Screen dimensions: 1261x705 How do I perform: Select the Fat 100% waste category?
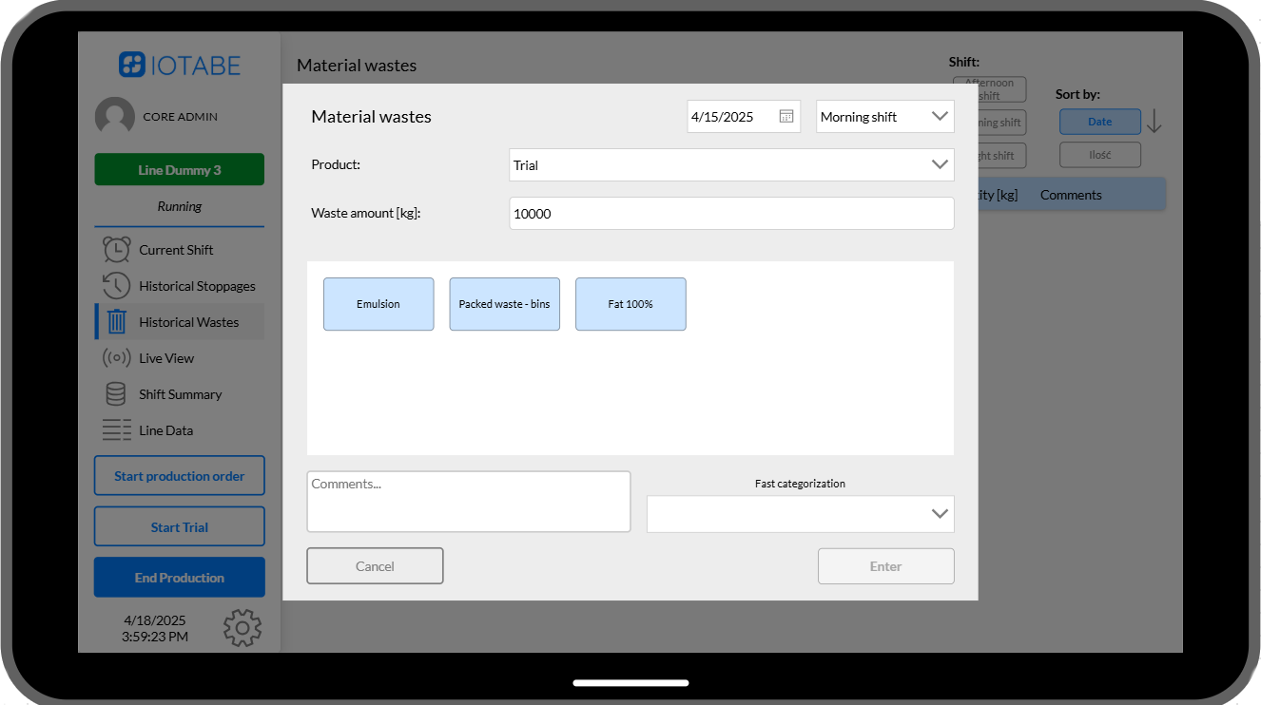[630, 304]
